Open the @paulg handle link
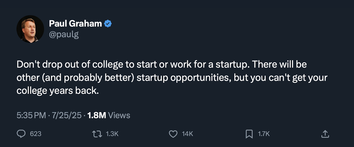 pyautogui.click(x=64, y=34)
